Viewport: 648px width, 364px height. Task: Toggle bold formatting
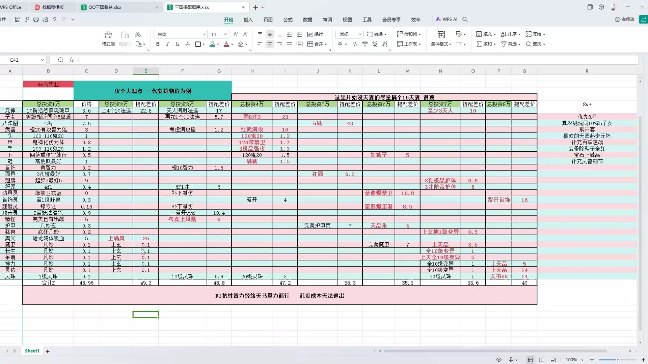158,44
